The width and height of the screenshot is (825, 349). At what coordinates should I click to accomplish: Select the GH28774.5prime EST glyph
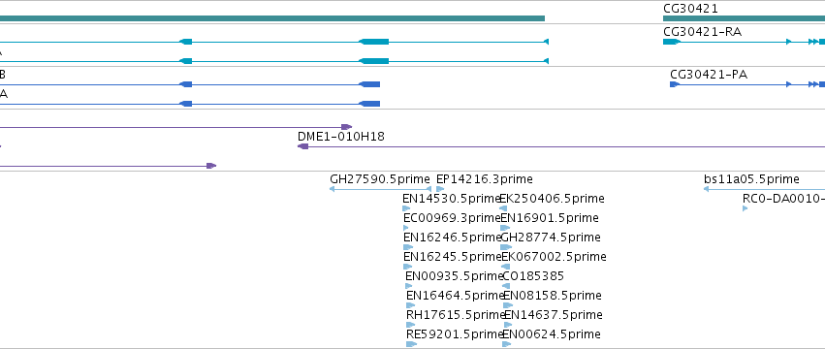coord(506,247)
